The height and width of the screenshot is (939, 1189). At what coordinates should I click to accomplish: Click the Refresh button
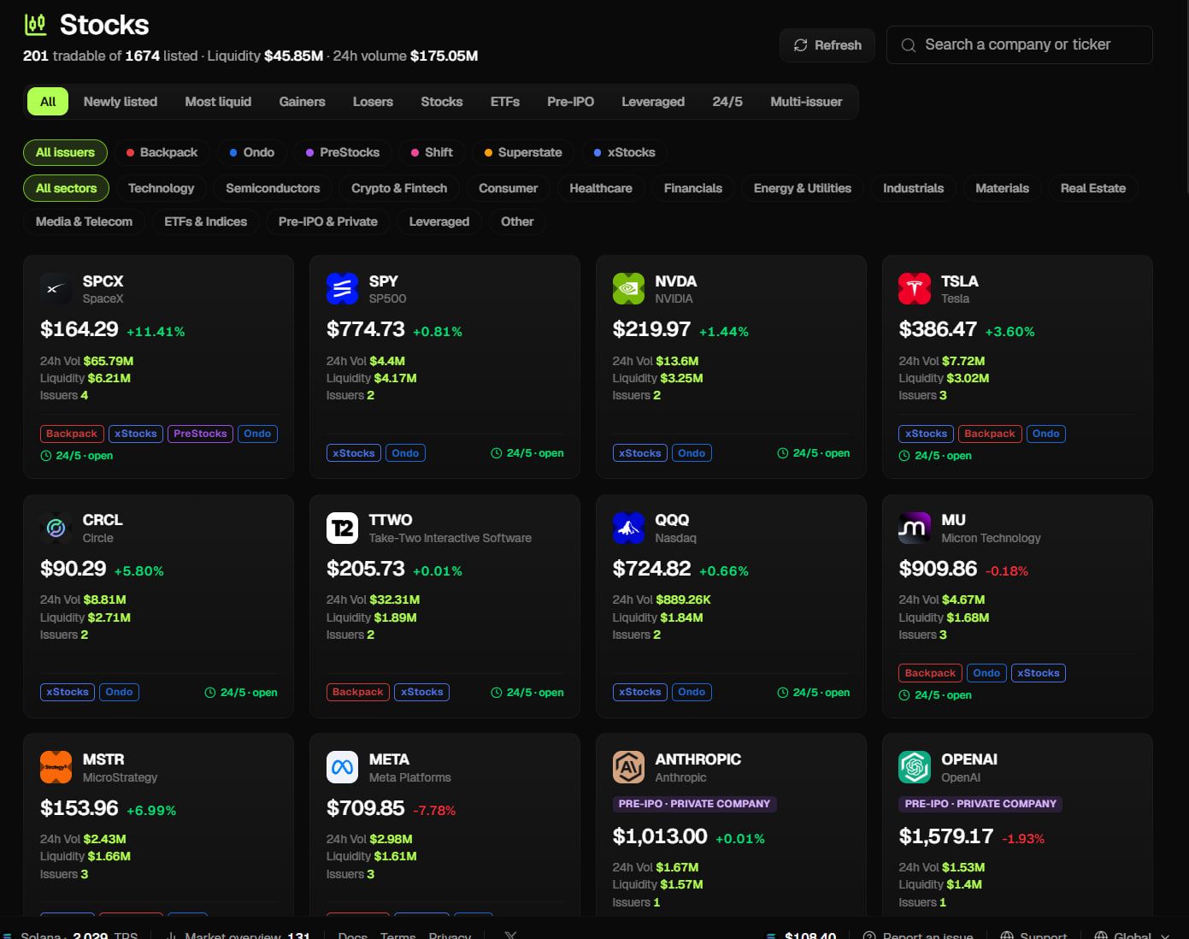[x=827, y=45]
